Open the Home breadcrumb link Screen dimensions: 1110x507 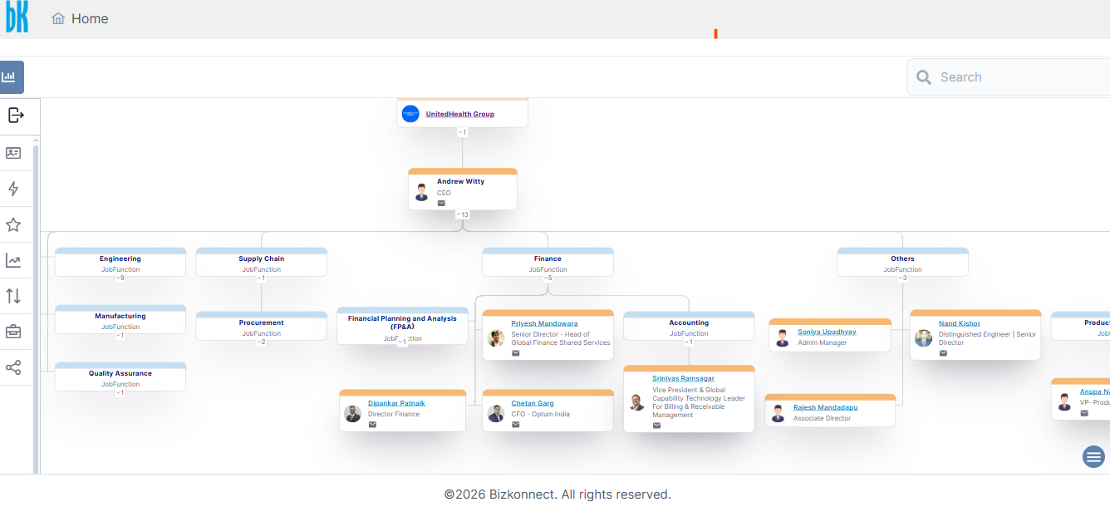90,18
